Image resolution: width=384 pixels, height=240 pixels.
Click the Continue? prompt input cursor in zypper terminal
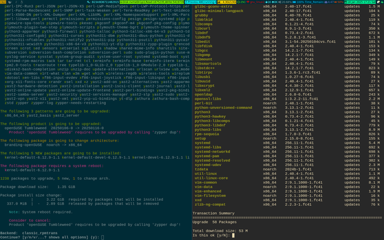point(103,237)
